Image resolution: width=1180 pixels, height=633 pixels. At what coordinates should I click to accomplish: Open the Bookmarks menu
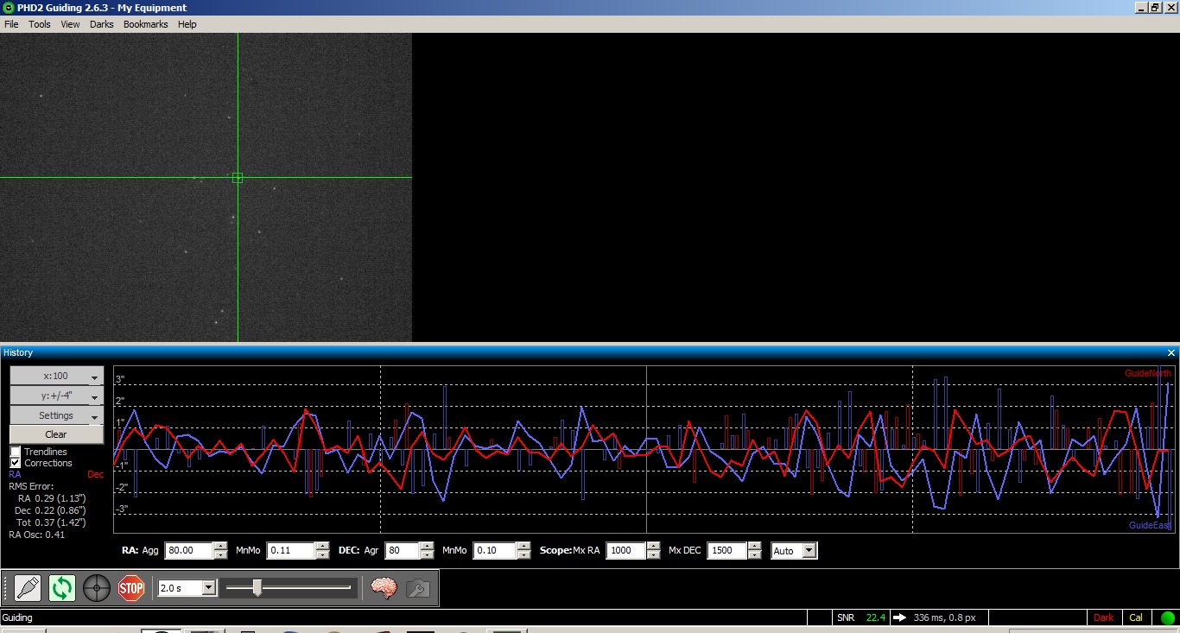145,24
